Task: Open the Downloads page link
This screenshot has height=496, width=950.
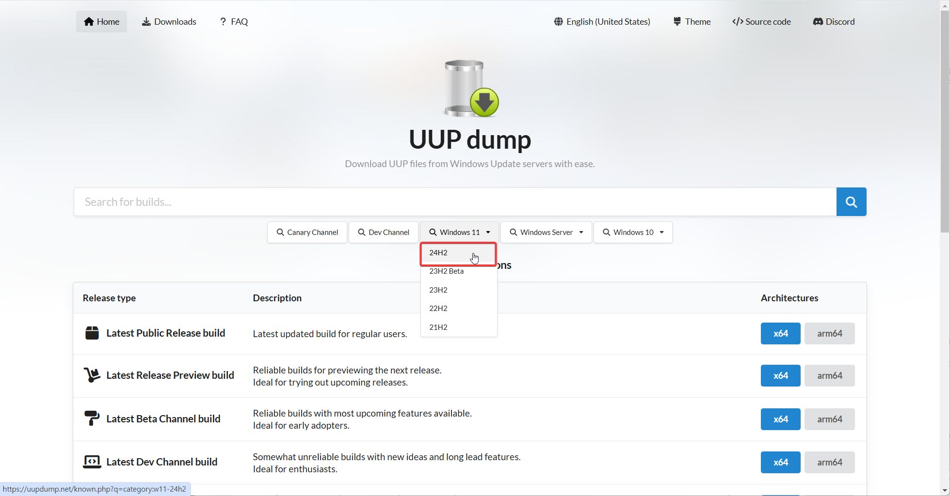Action: point(169,22)
